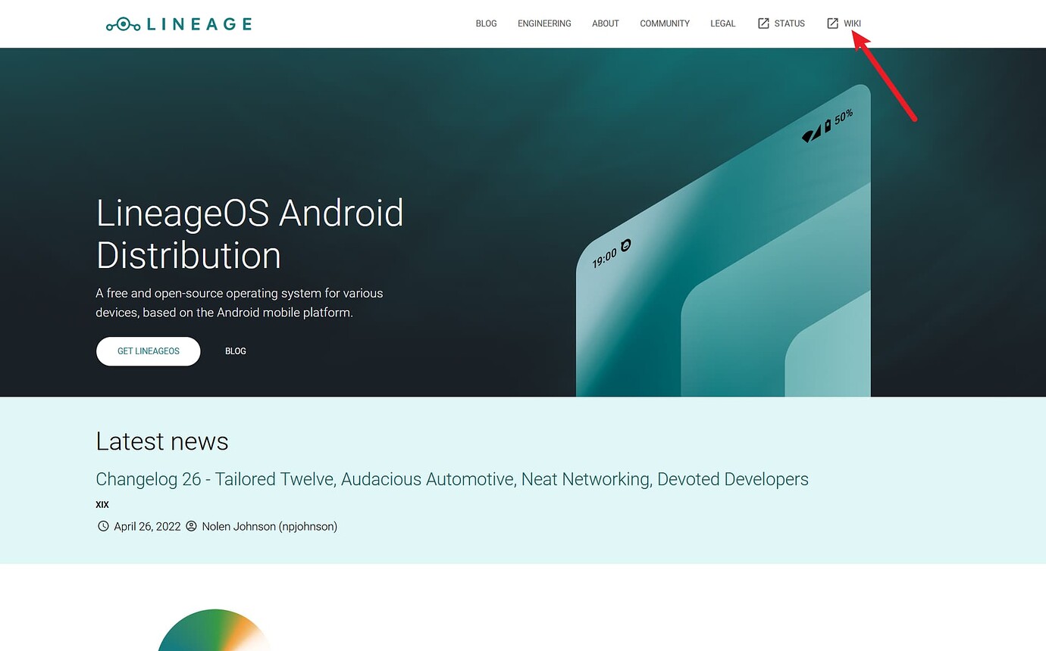The height and width of the screenshot is (651, 1046).
Task: Open the Changelog 26 article link
Action: 452,479
